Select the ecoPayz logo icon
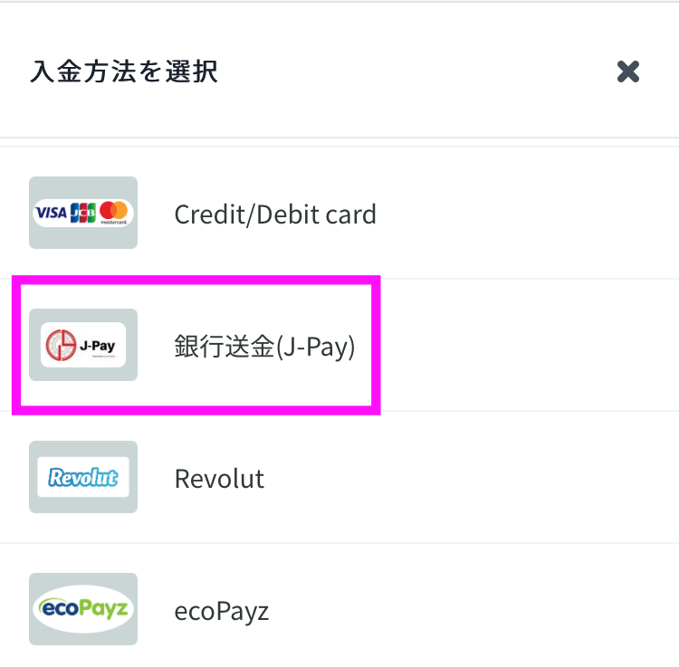Screen dimensions: 679x667 [83, 609]
